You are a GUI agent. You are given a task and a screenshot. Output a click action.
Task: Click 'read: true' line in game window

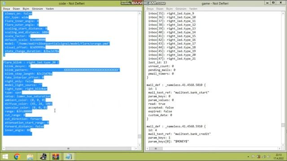click(157, 104)
